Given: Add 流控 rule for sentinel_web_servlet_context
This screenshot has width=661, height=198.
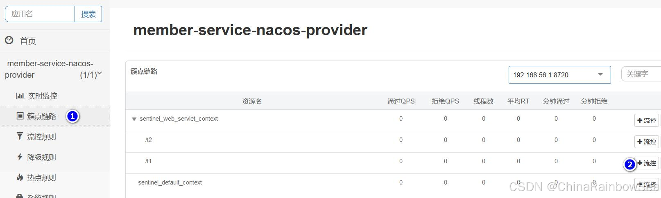Looking at the screenshot, I should coord(646,121).
